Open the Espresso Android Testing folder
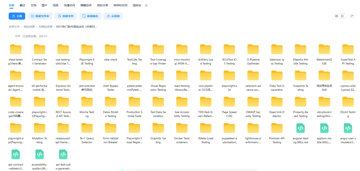The image size is (360, 171). coord(63,76)
